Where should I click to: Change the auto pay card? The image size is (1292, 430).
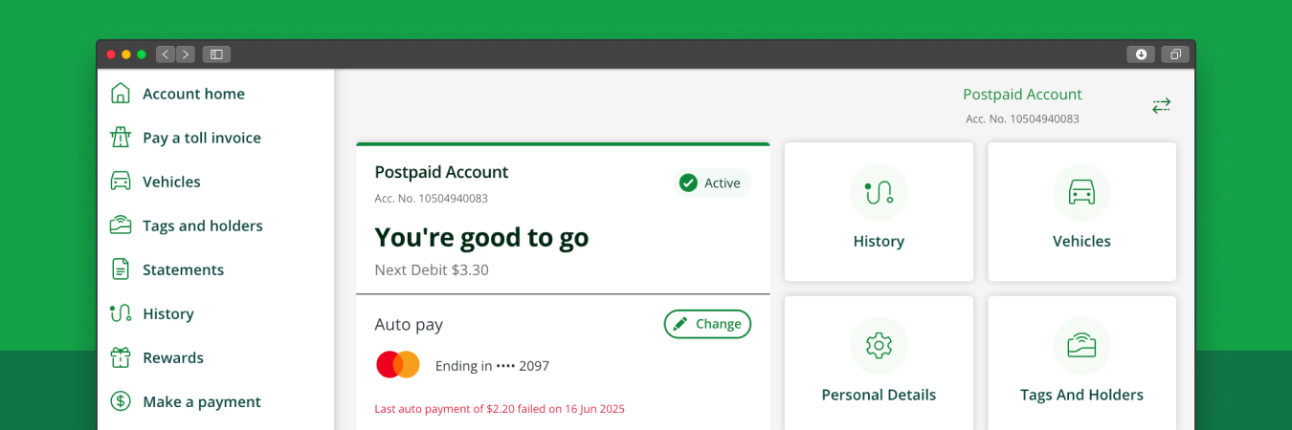point(707,324)
